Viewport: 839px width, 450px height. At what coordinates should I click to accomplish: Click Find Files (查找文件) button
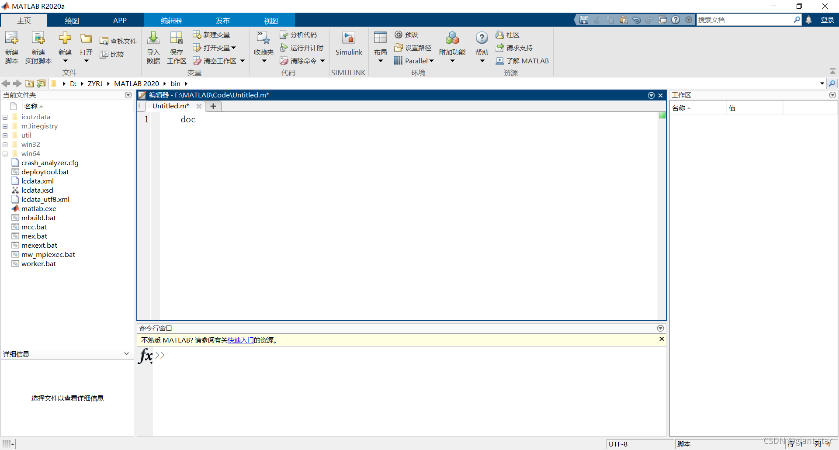tap(118, 41)
